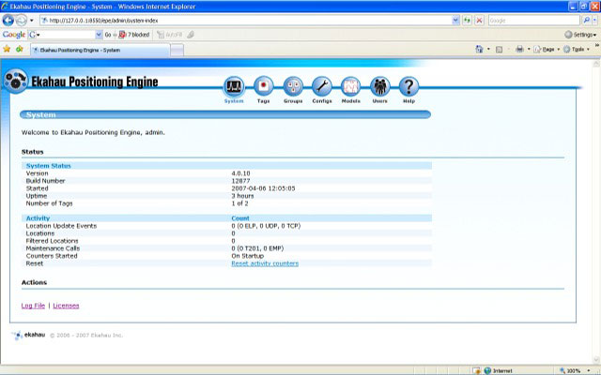Click the popup blocked status bar icon
This screenshot has height=375, width=601.
click(x=476, y=370)
